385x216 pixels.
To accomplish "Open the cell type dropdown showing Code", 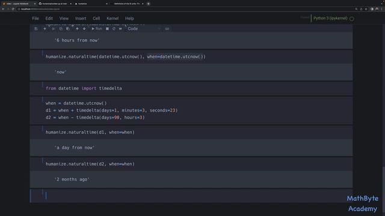I will pos(143,29).
